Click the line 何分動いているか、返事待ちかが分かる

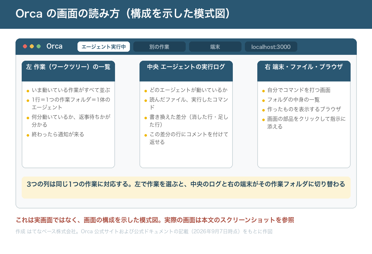click(x=71, y=121)
